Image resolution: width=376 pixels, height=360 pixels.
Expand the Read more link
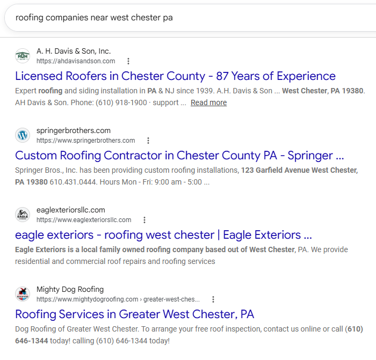tap(208, 102)
